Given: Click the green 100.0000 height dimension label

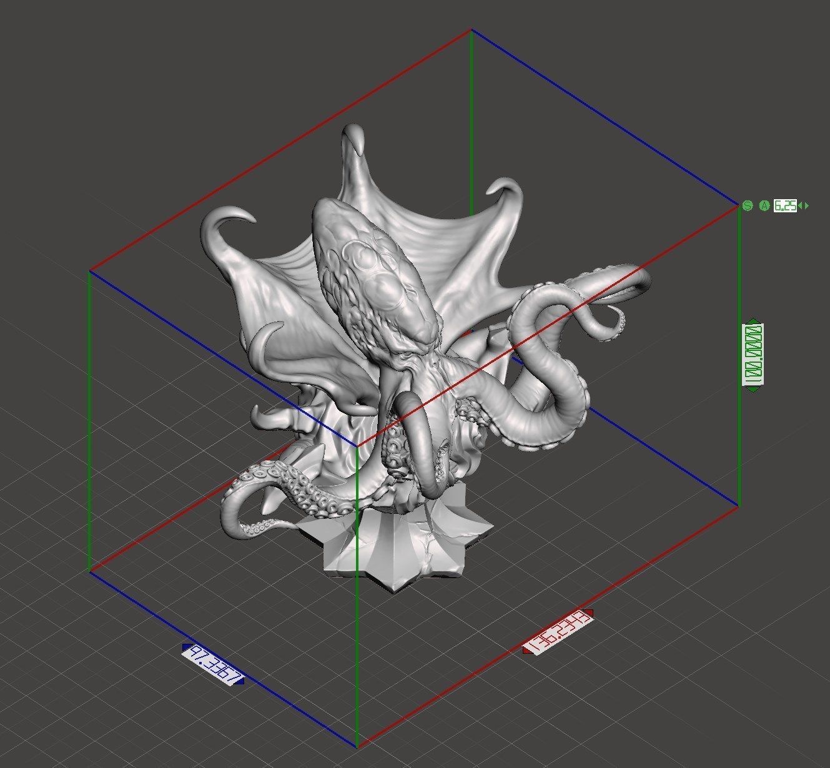Looking at the screenshot, I should click(753, 355).
